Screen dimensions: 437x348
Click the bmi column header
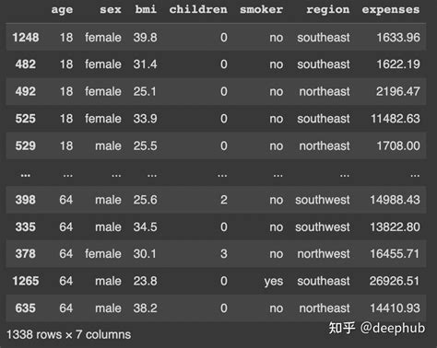[x=146, y=9]
